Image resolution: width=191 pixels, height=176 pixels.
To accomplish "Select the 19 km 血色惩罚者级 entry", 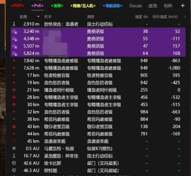I will (x=98, y=83).
